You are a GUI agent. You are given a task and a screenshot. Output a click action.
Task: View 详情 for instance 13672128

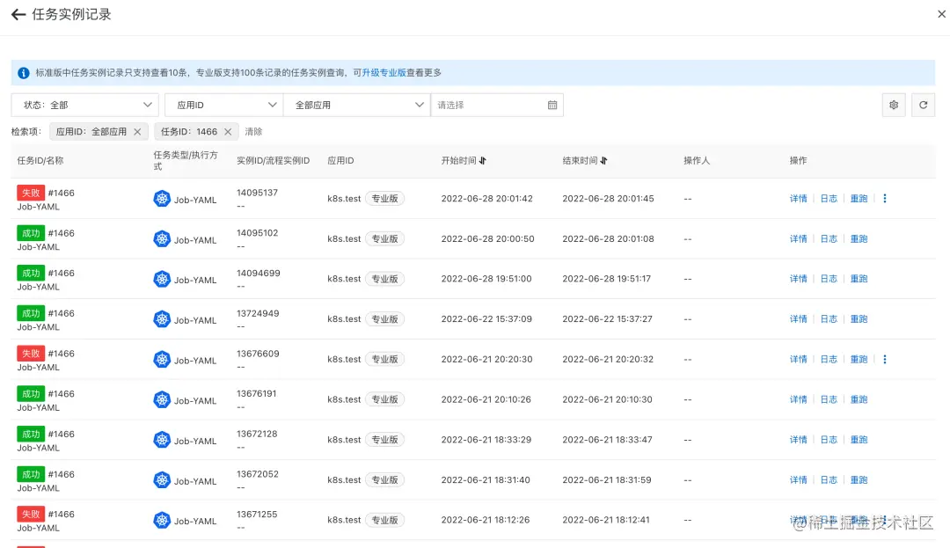(798, 440)
